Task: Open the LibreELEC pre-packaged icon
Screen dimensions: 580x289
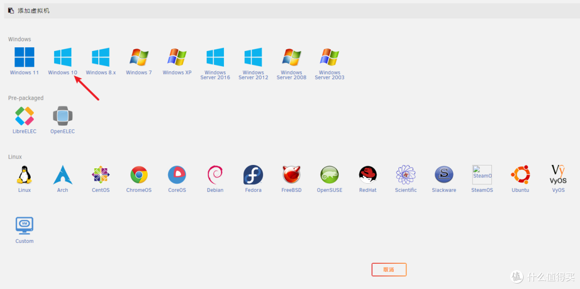Action: point(24,116)
